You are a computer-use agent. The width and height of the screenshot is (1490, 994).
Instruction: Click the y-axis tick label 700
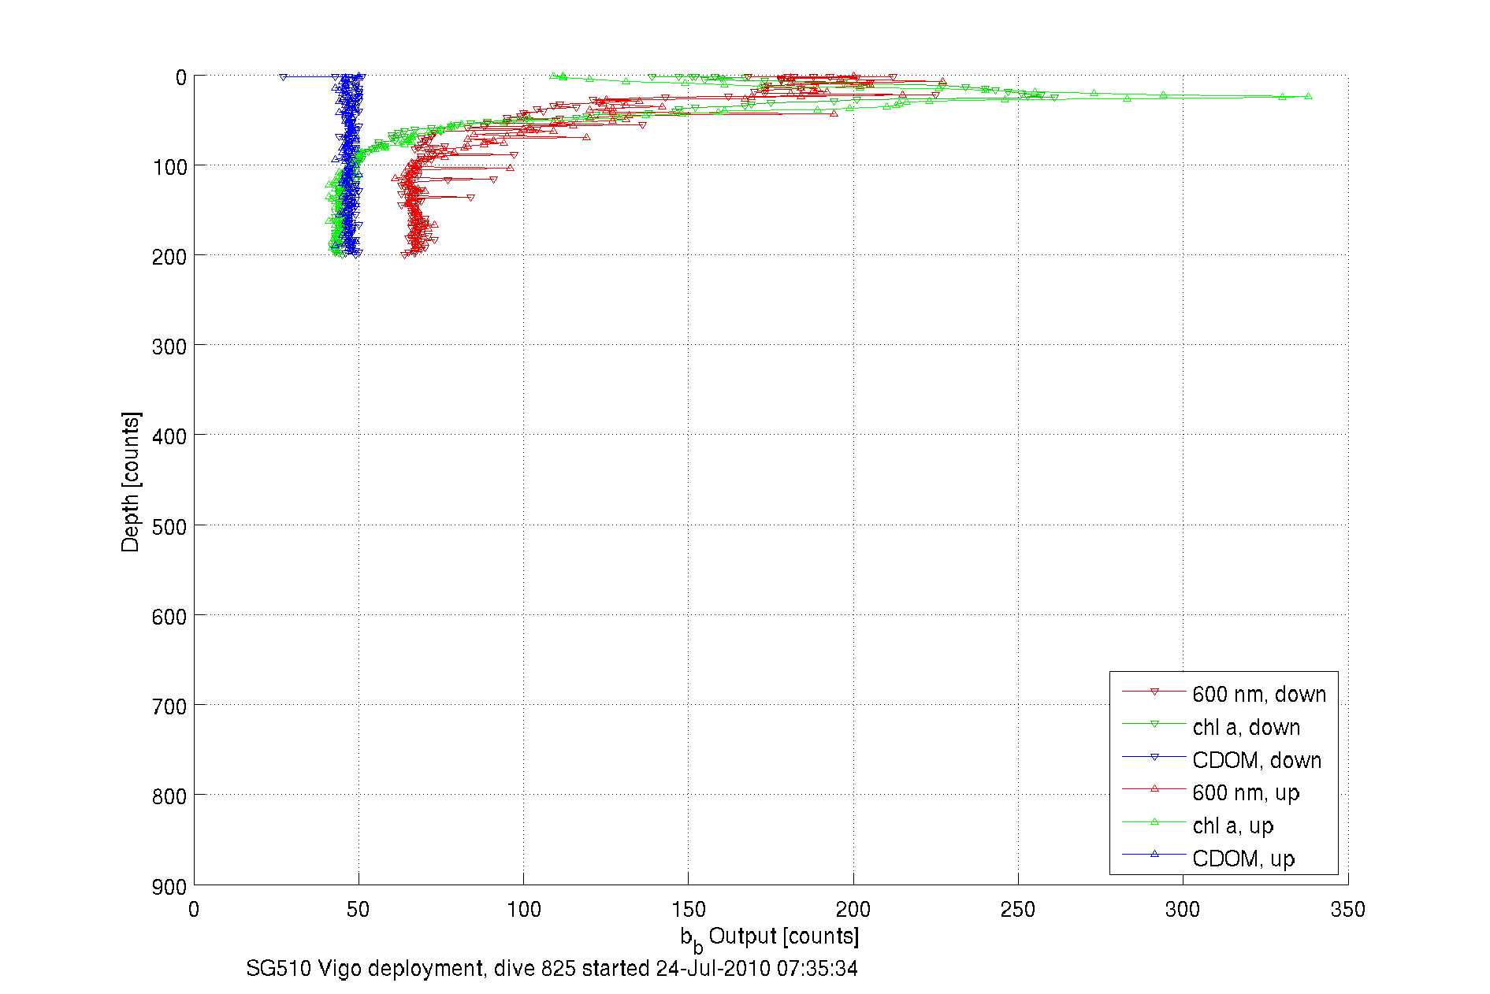(169, 707)
